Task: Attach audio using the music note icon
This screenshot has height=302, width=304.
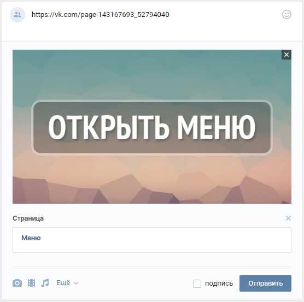Action: (45, 283)
